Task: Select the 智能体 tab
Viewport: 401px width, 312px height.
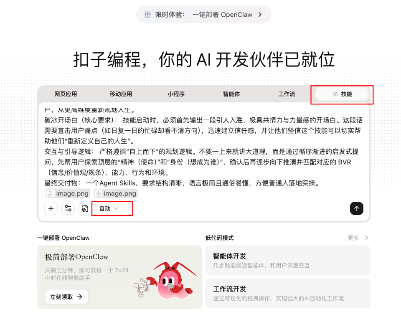Action: click(x=231, y=94)
